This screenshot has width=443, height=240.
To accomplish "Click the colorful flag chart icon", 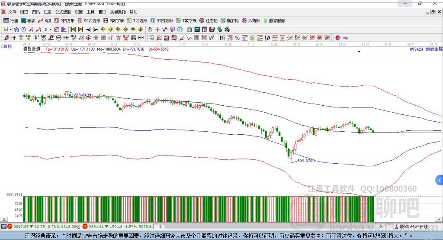I will tap(64, 29).
